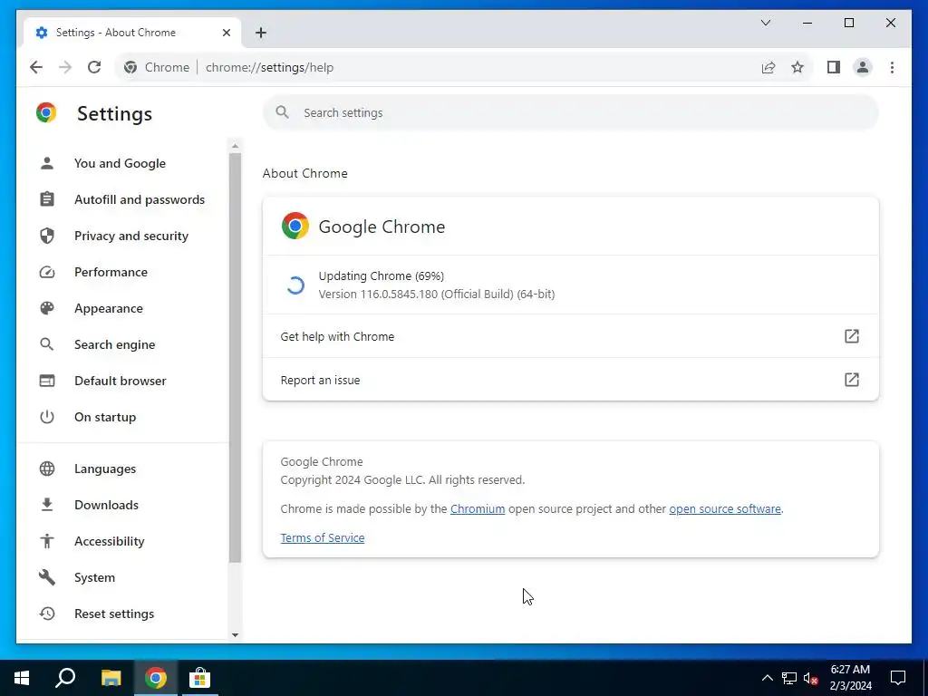The width and height of the screenshot is (928, 696).
Task: Open Chrome's three-dot menu
Action: 892,67
